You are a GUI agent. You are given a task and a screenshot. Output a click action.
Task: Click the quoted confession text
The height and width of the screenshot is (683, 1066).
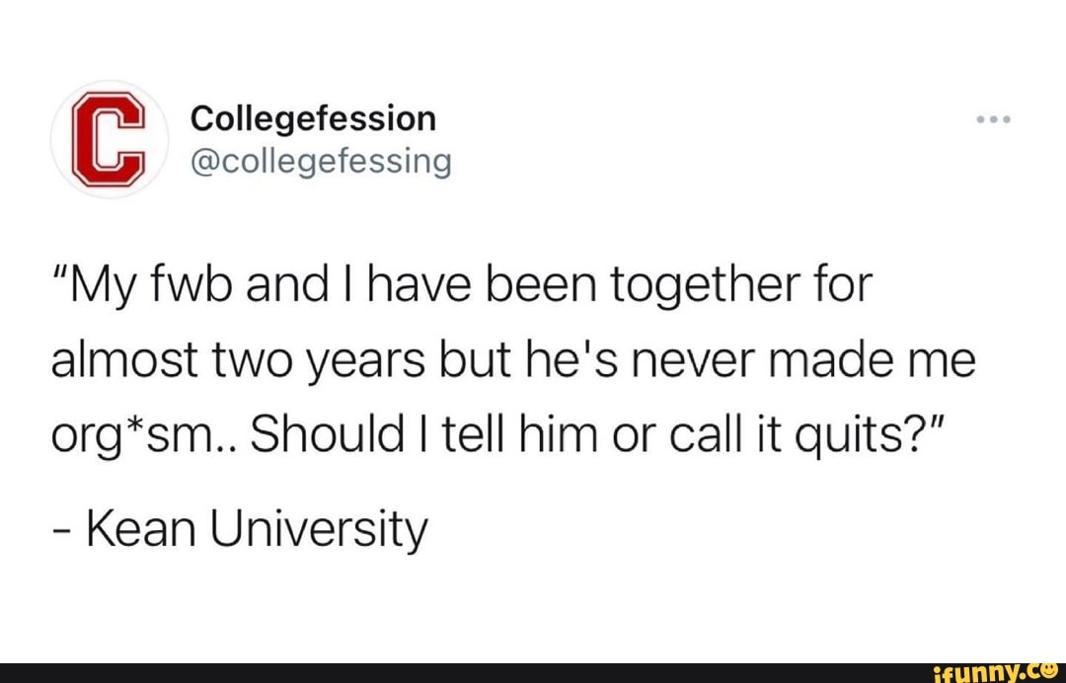513,357
